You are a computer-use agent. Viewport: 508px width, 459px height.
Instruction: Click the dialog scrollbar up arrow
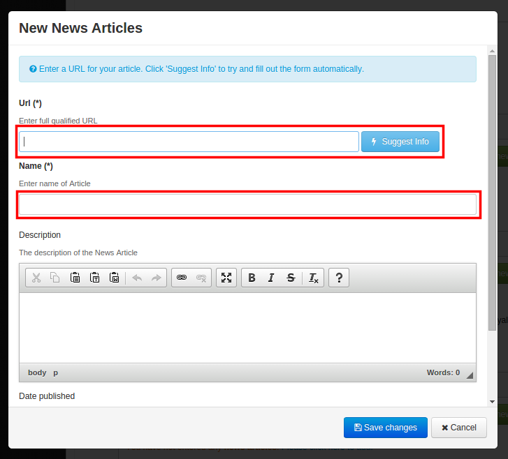pos(492,51)
